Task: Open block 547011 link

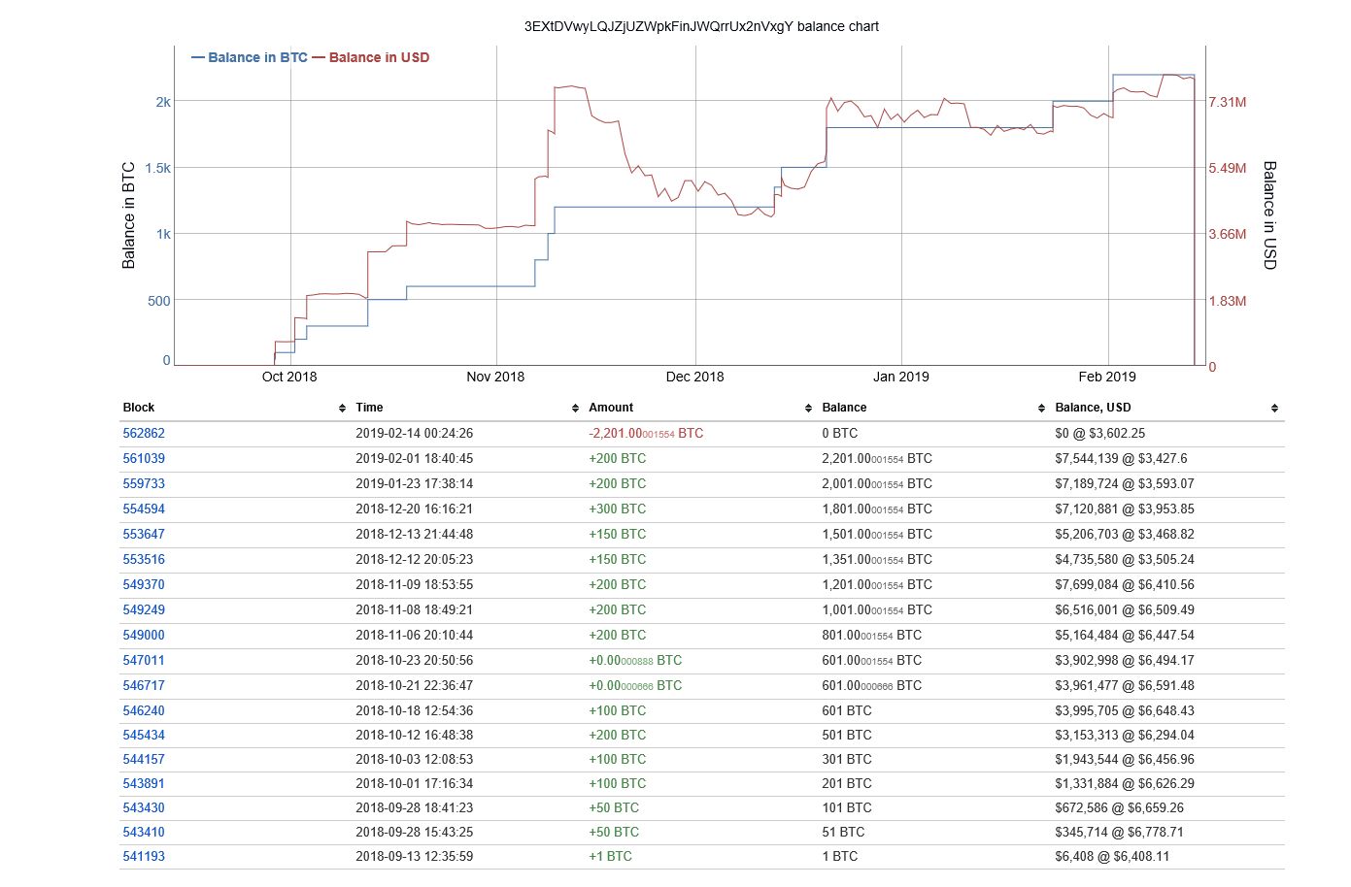Action: point(144,660)
